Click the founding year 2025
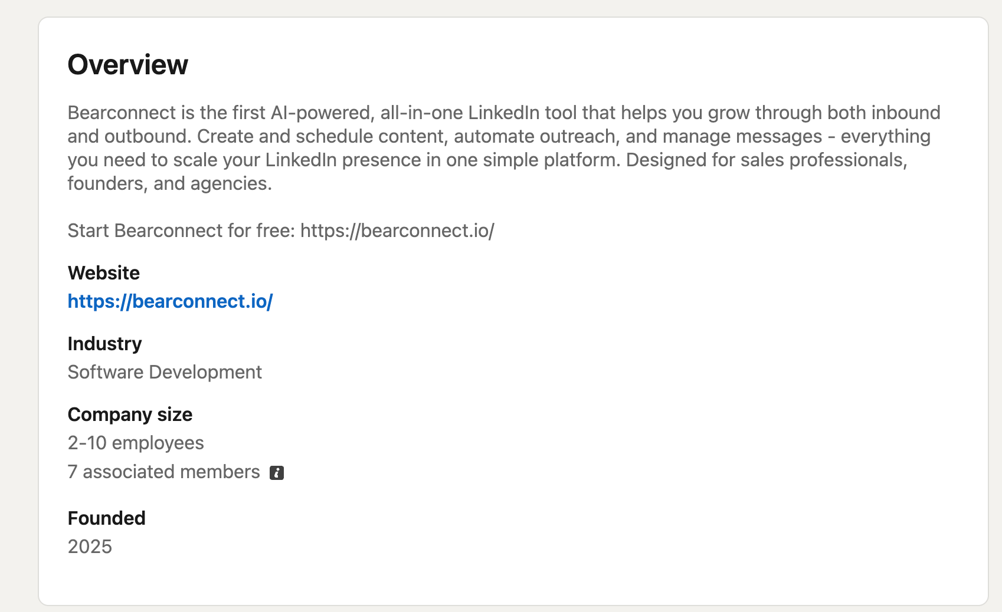This screenshot has height=612, width=1002. pos(90,547)
